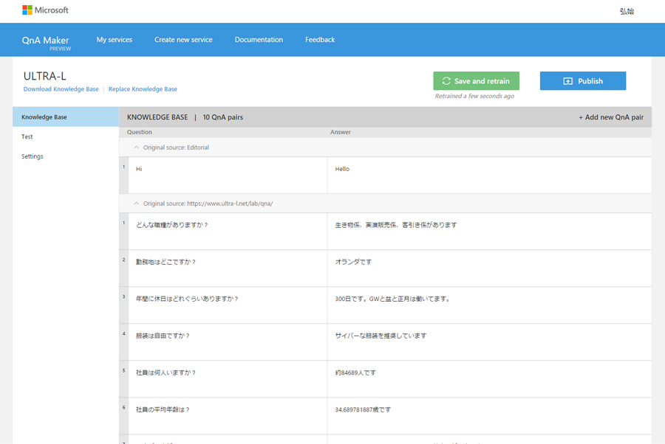Click the Publish button
This screenshot has width=665, height=444.
point(583,81)
